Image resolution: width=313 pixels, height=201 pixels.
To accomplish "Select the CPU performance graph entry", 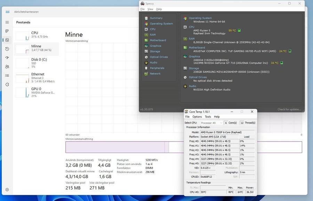I will 36,35.
